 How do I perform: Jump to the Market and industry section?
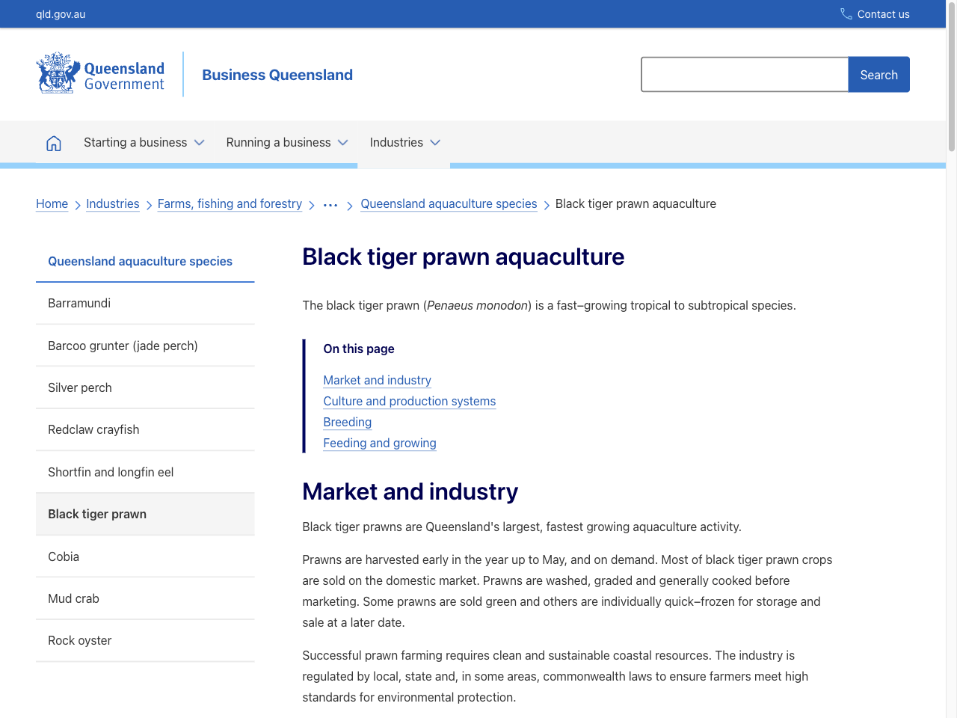click(377, 380)
